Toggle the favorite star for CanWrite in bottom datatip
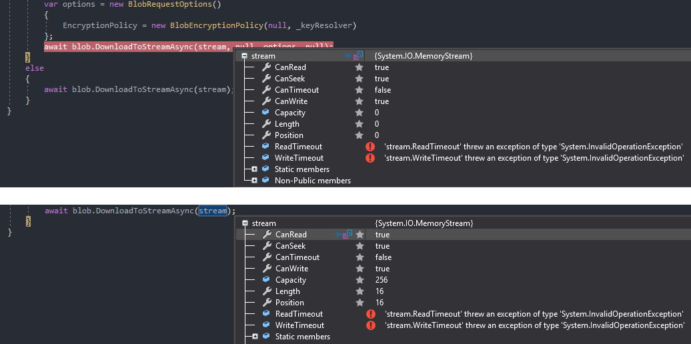691x344 pixels. (x=360, y=269)
